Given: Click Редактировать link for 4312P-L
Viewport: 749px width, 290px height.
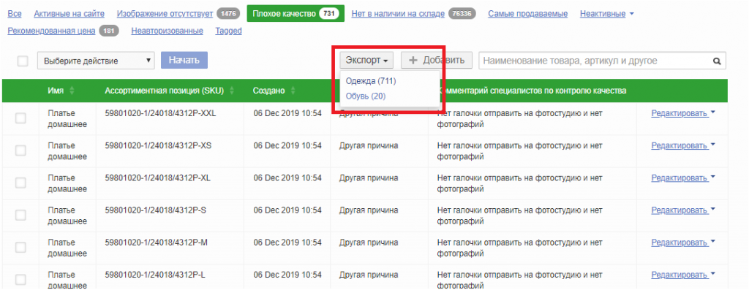Looking at the screenshot, I should coord(679,275).
